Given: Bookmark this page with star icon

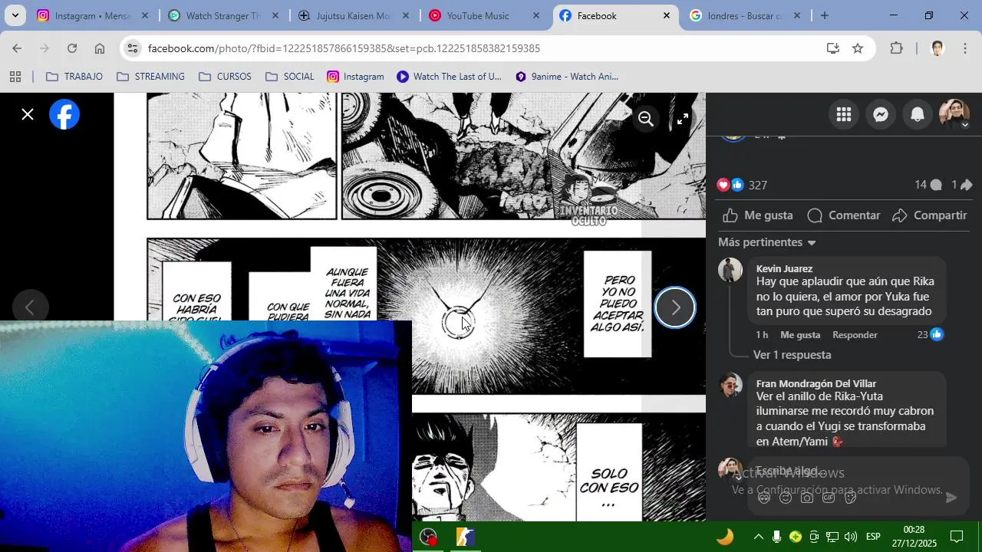Looking at the screenshot, I should pyautogui.click(x=858, y=48).
